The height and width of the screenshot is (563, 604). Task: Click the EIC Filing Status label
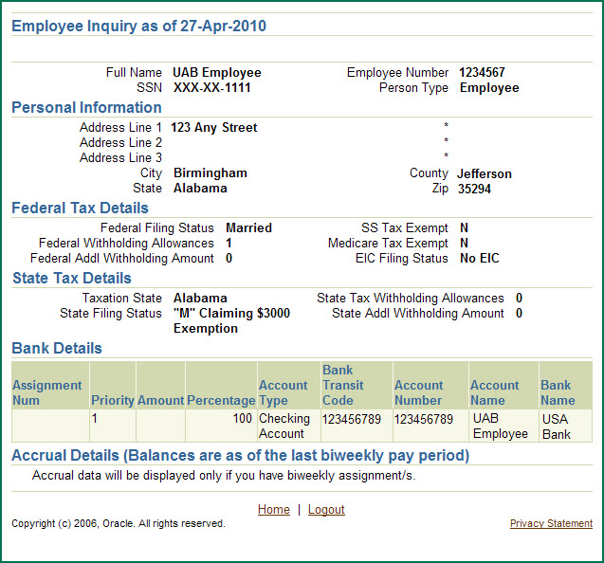[402, 258]
